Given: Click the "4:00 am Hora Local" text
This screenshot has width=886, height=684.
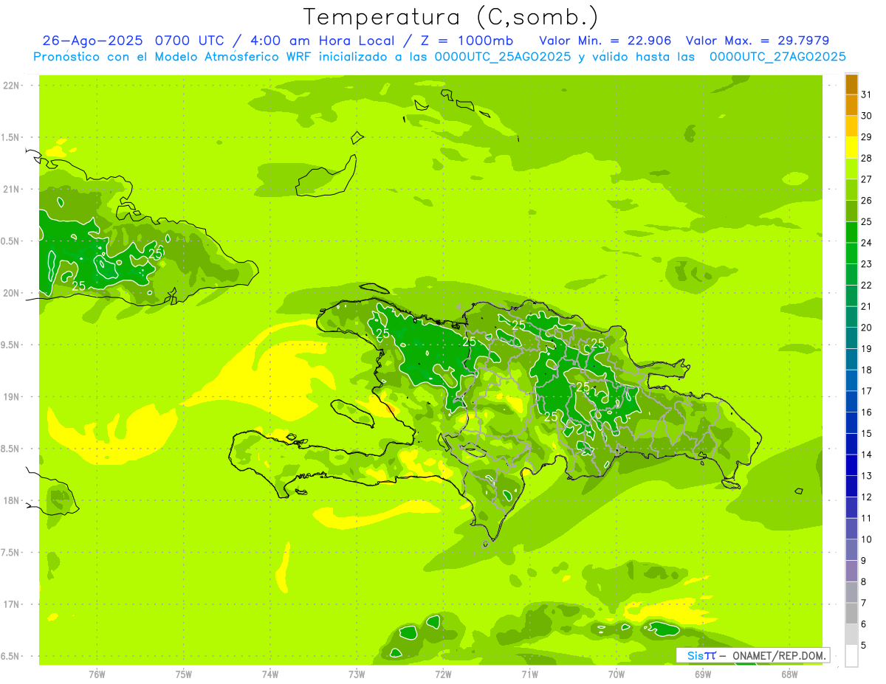Looking at the screenshot, I should [x=318, y=41].
